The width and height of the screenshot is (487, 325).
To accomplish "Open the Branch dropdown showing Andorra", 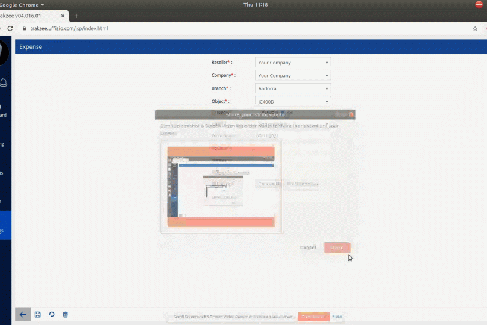I will (292, 88).
